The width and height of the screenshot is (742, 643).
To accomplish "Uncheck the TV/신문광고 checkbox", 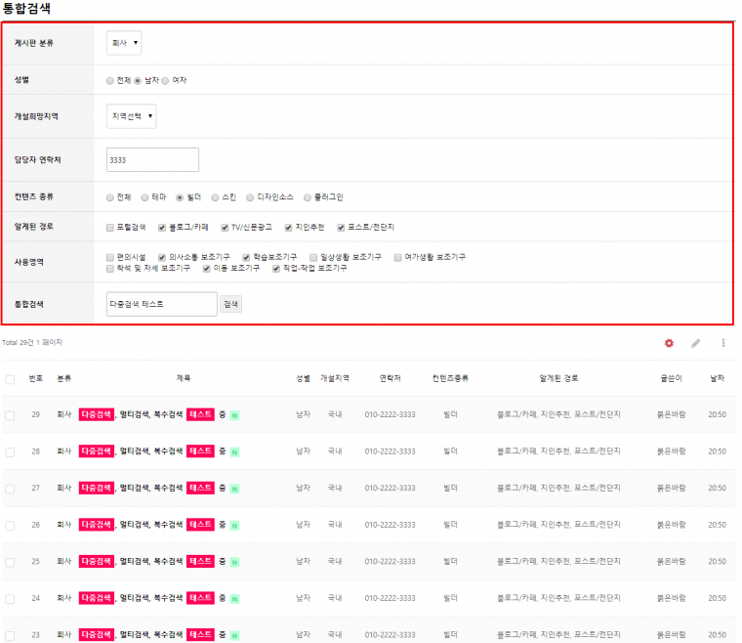I will tap(225, 227).
